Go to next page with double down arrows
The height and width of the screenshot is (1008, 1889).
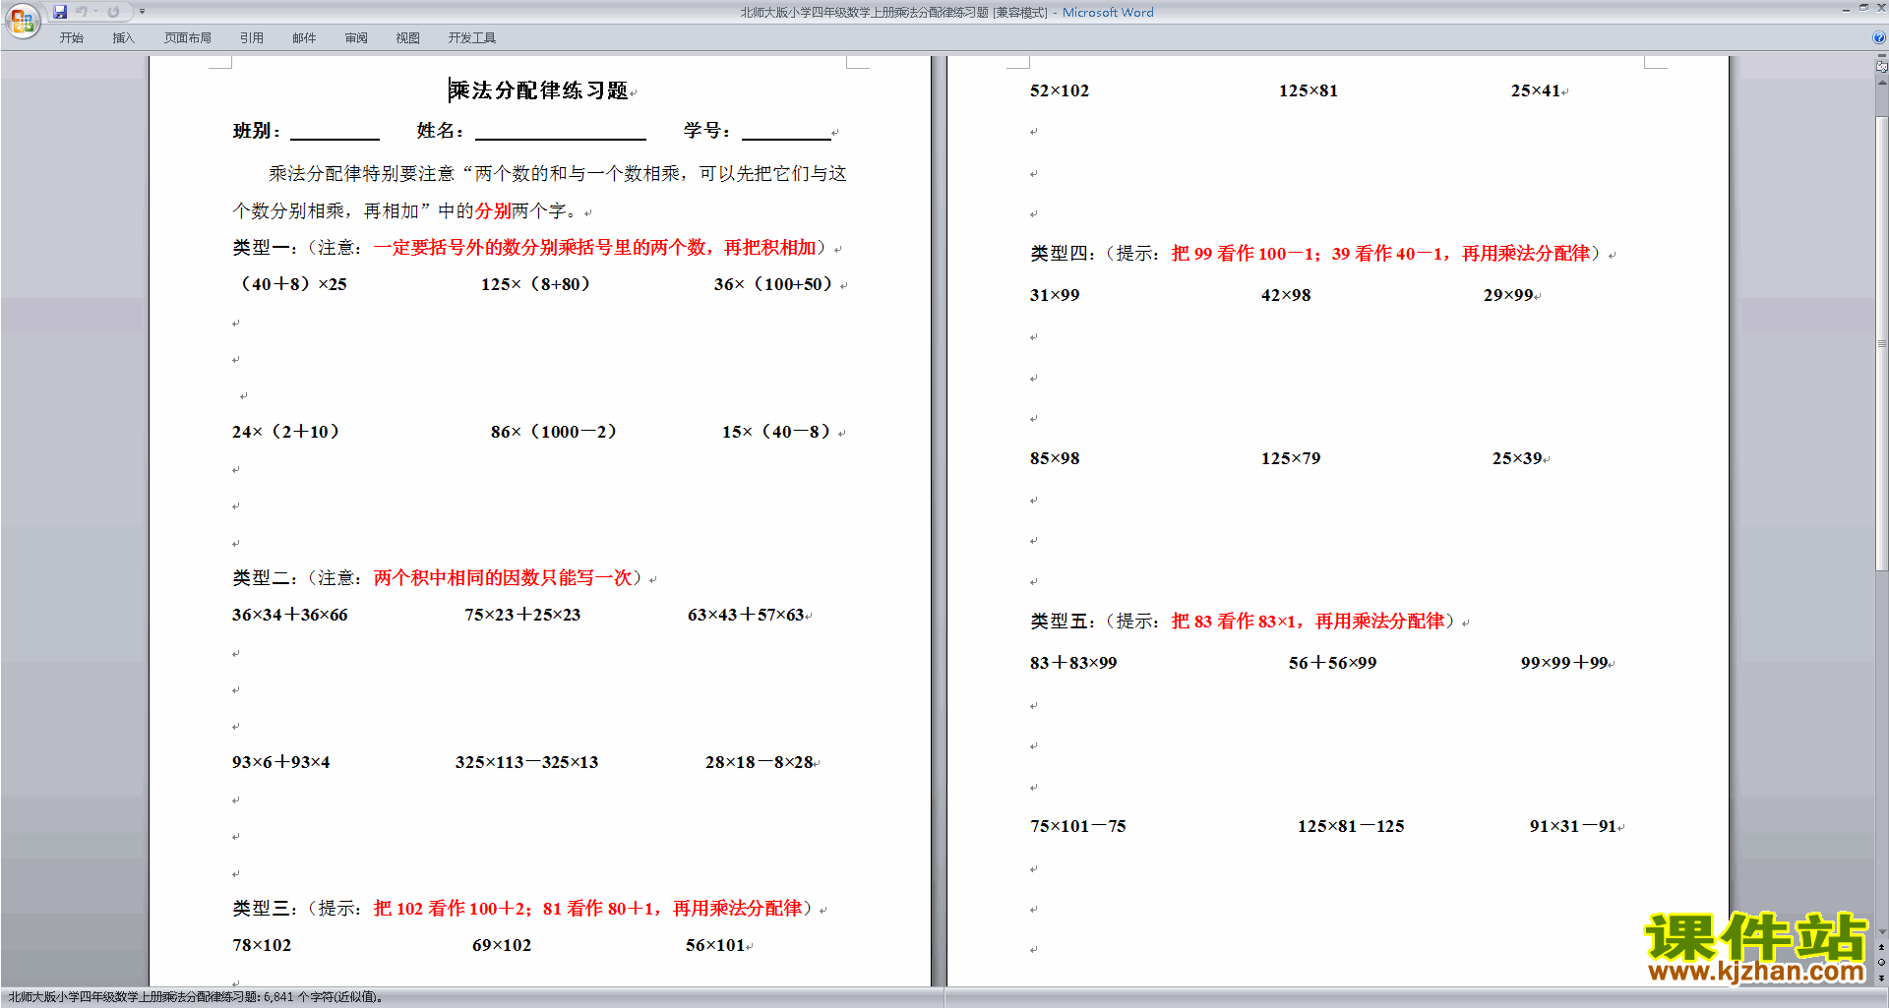point(1881,978)
